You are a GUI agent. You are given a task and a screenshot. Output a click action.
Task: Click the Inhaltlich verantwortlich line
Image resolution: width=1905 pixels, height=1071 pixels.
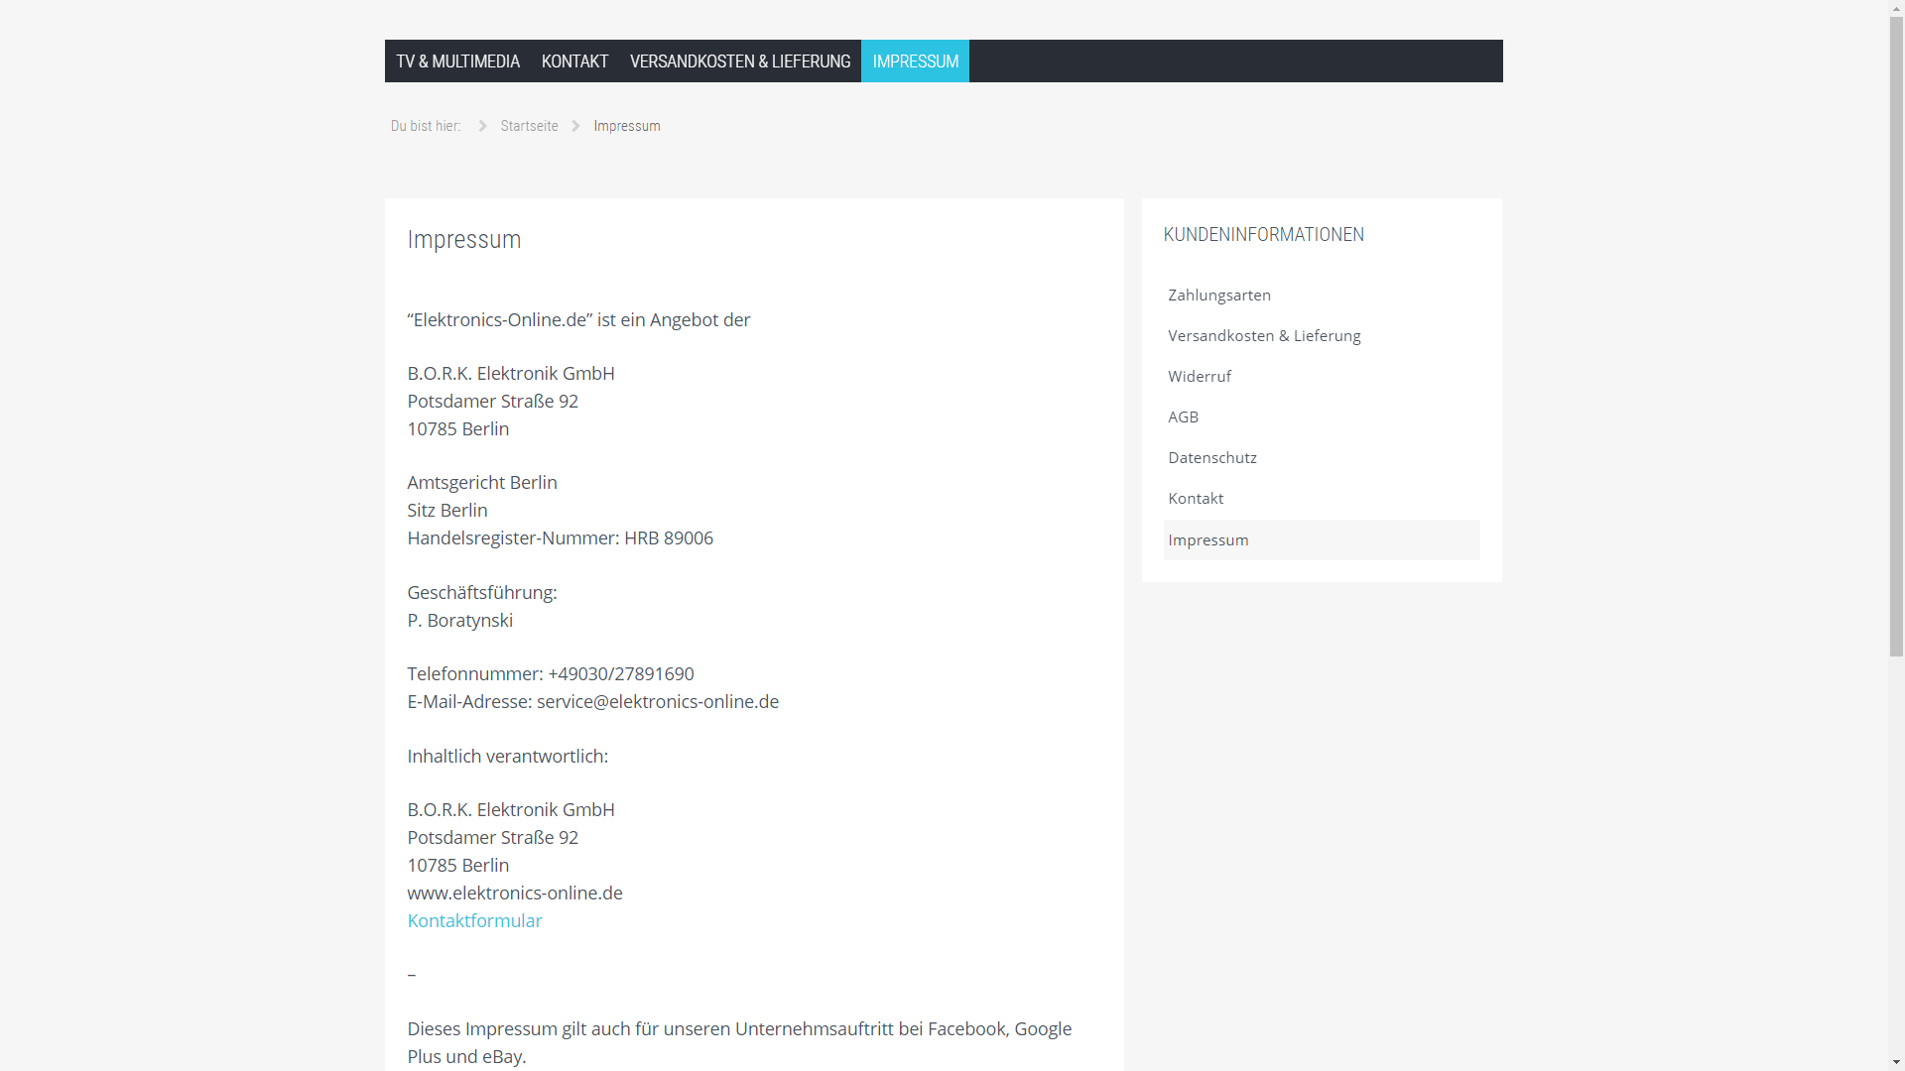tap(507, 756)
